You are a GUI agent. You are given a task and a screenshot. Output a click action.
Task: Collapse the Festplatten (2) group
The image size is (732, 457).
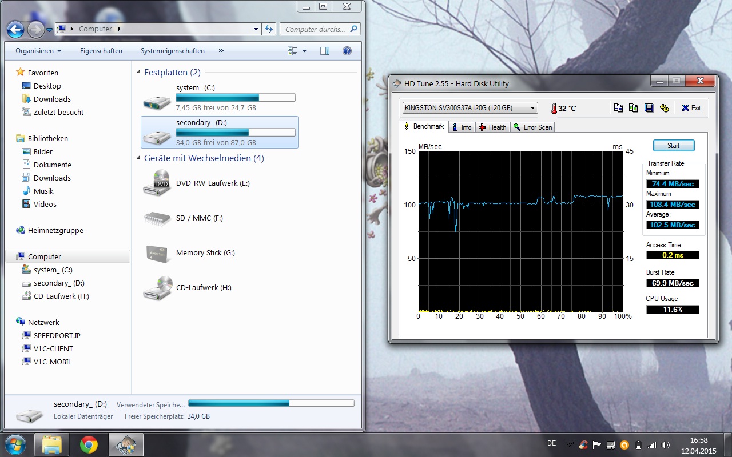point(139,73)
